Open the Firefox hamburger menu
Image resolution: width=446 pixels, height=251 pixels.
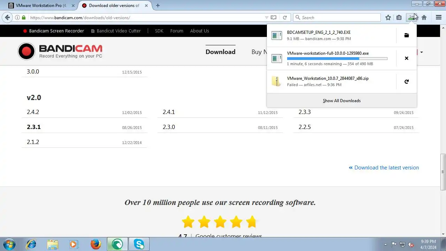click(x=439, y=17)
